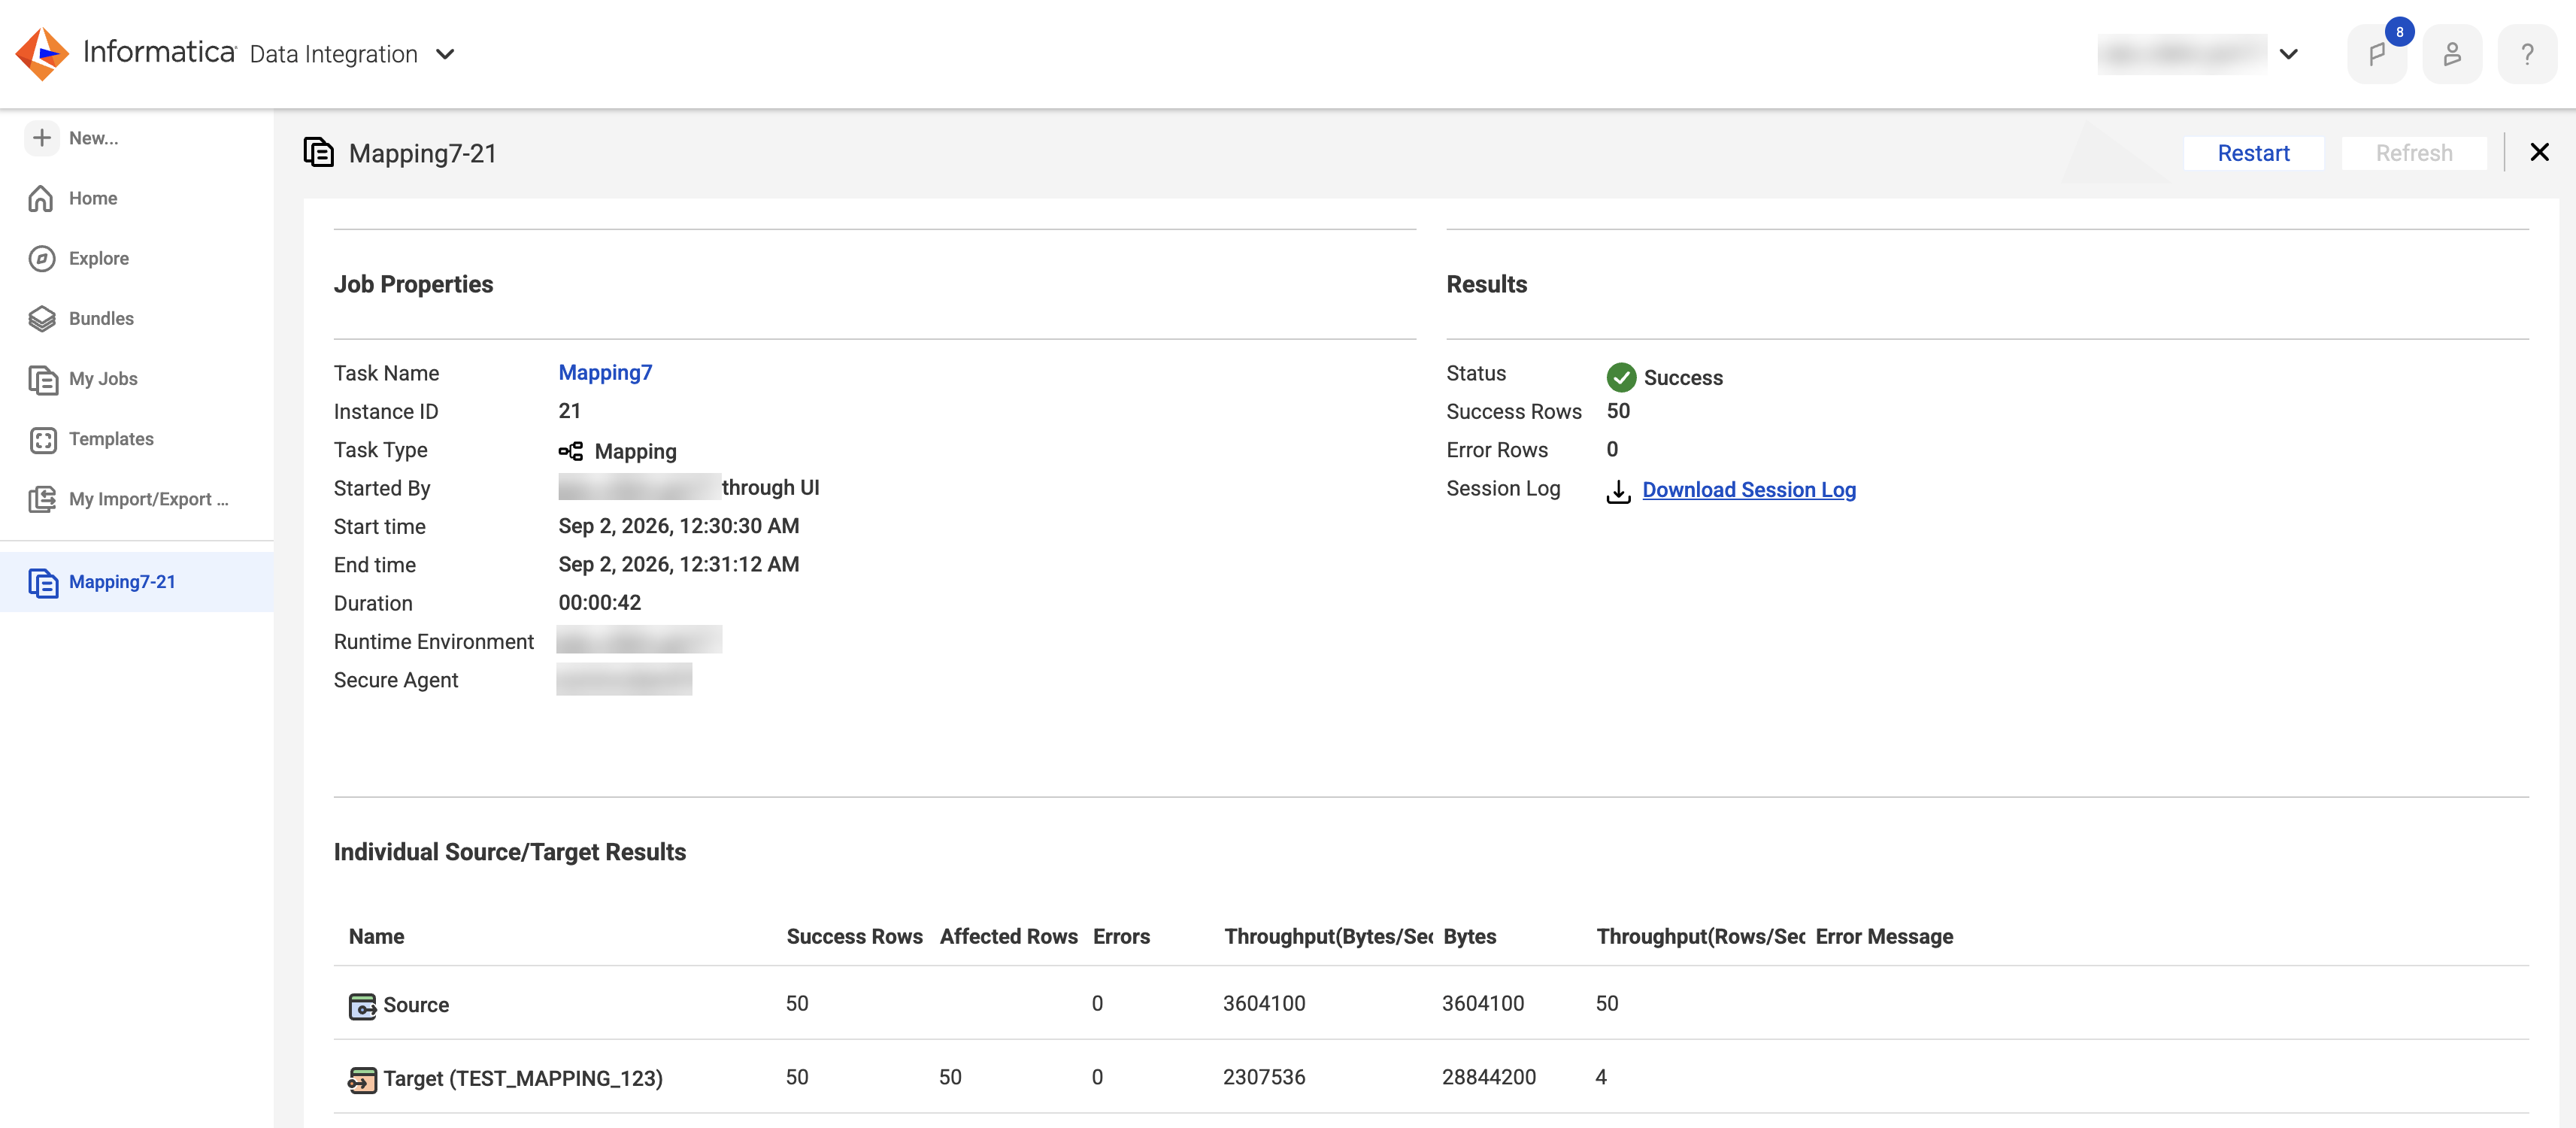The image size is (2576, 1128).
Task: Click the Bytes column header
Action: [1469, 936]
